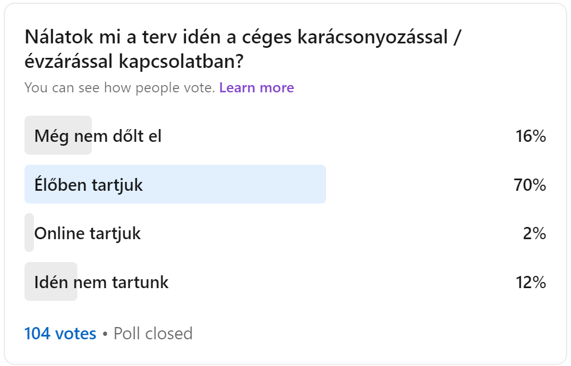Viewport: 571px width, 366px height.
Task: Click empty space right of Élőben tartjuk bar
Action: (x=419, y=184)
